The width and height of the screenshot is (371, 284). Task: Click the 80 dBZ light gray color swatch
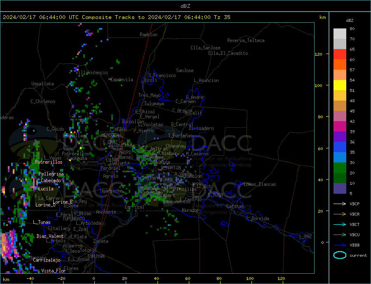click(340, 34)
